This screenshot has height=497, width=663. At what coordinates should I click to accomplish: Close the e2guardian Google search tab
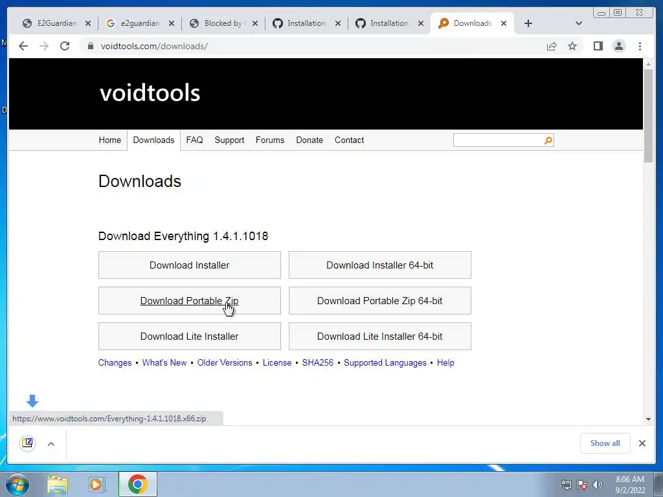tap(171, 23)
